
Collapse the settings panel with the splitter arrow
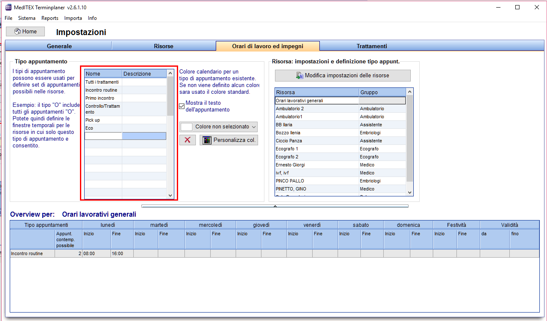tap(275, 206)
